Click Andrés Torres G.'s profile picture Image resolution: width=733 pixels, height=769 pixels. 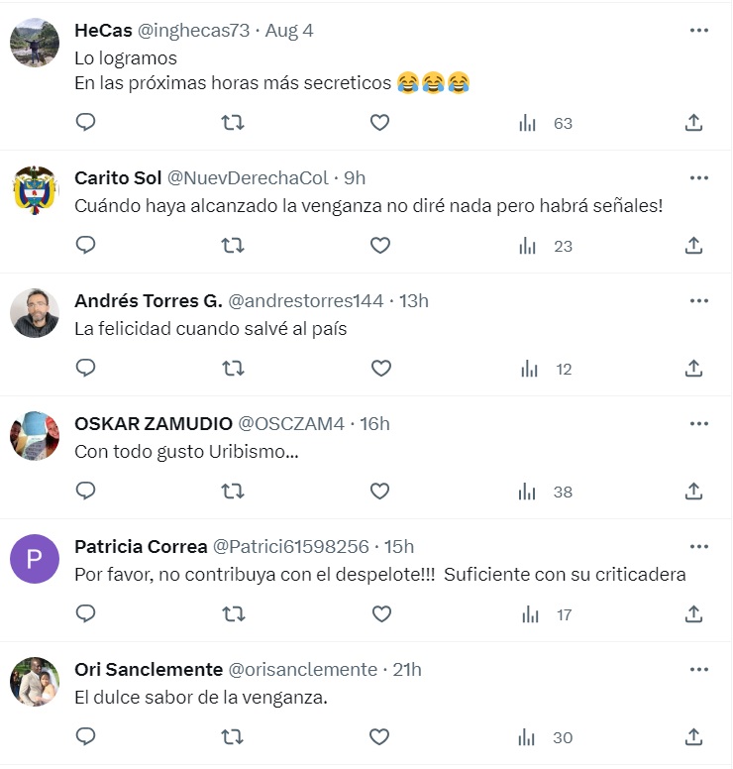35,313
